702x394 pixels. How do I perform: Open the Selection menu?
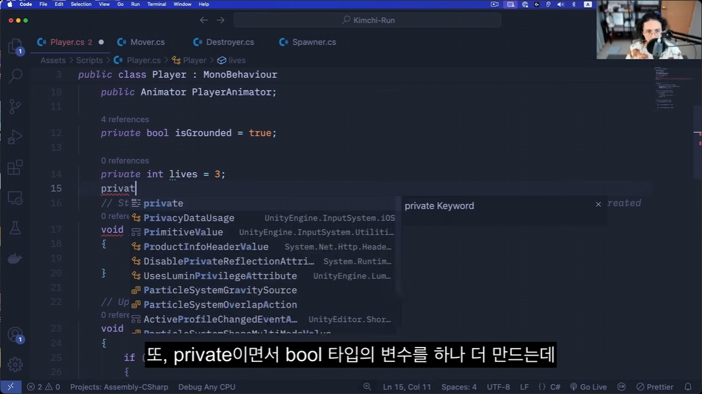[x=81, y=4]
